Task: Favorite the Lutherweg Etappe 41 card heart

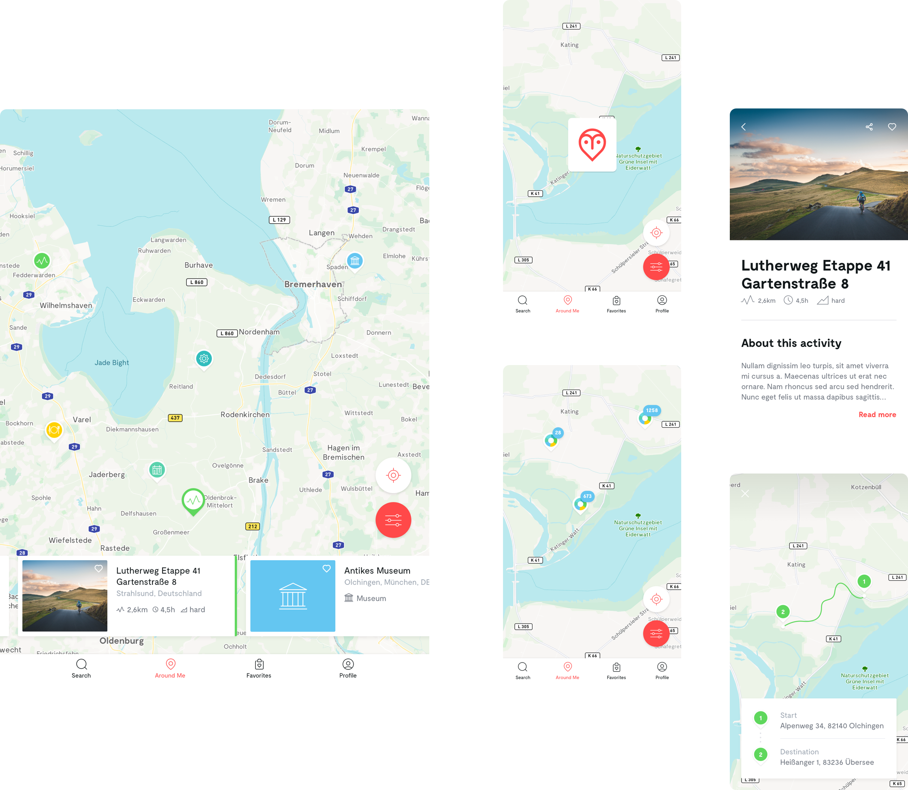Action: click(x=99, y=569)
